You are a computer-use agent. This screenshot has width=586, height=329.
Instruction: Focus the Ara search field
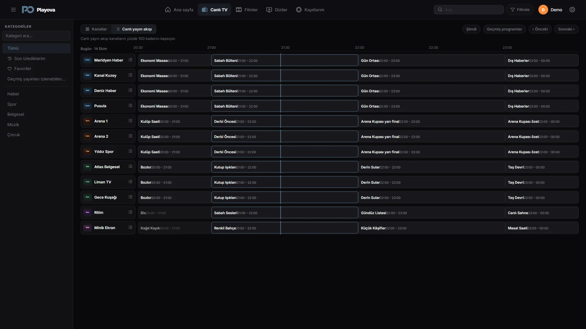[x=469, y=10]
